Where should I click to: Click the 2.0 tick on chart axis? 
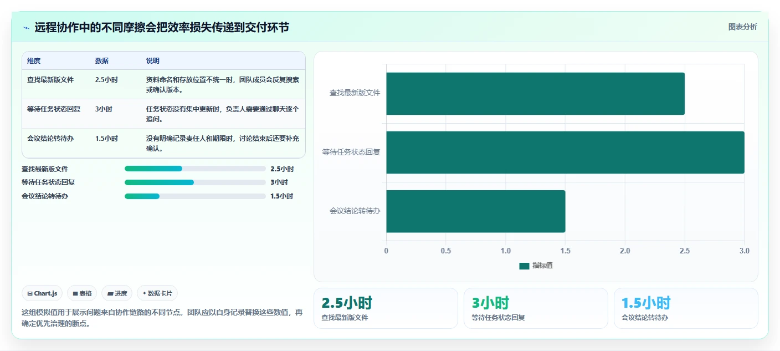click(x=625, y=251)
